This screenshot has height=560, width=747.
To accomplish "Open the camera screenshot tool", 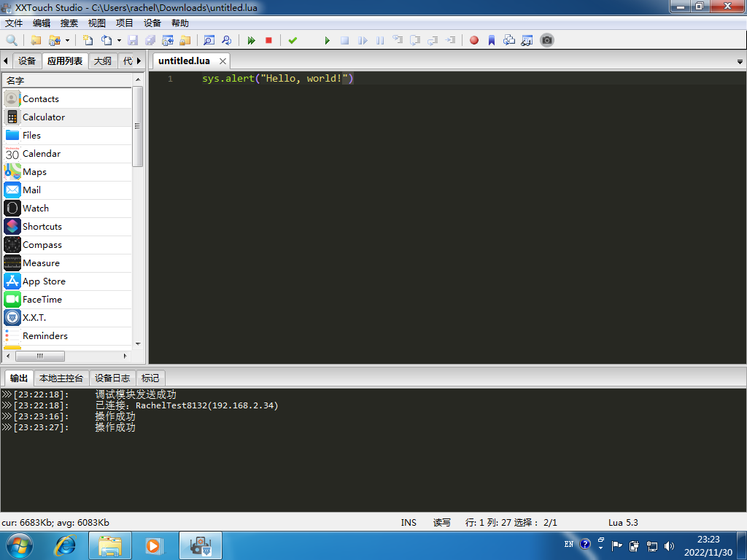I will (x=547, y=40).
